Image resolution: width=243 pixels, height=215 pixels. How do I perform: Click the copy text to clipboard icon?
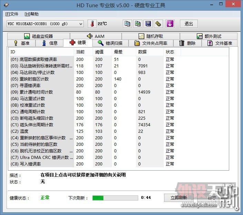coord(127,24)
